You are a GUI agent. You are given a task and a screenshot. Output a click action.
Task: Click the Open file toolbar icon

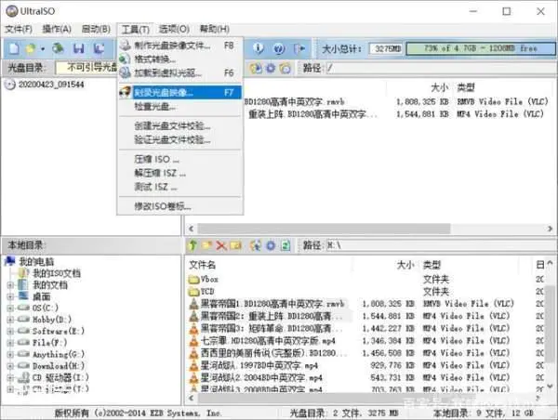coord(31,48)
